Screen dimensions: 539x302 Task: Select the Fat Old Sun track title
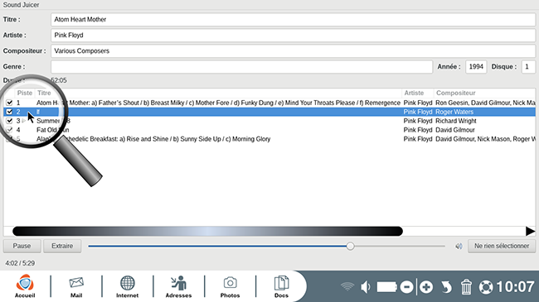click(x=53, y=130)
